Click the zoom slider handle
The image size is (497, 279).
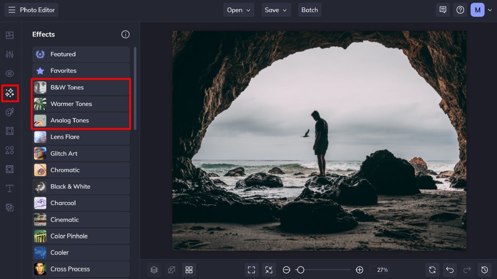[x=301, y=270]
